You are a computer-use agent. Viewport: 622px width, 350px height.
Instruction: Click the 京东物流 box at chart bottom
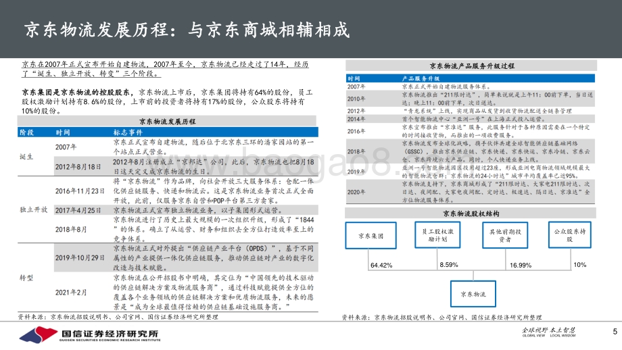[x=473, y=294]
